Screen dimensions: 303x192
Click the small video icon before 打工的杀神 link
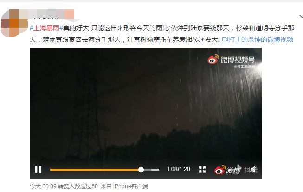point(225,40)
